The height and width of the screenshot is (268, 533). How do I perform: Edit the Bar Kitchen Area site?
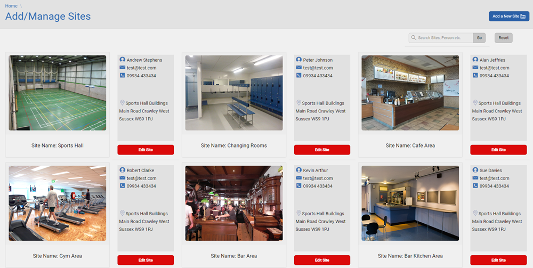click(498, 260)
